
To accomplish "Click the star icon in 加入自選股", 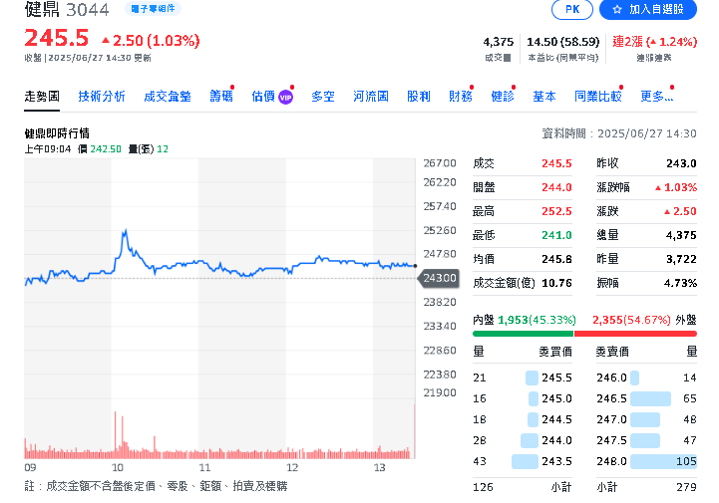I will 617,9.
